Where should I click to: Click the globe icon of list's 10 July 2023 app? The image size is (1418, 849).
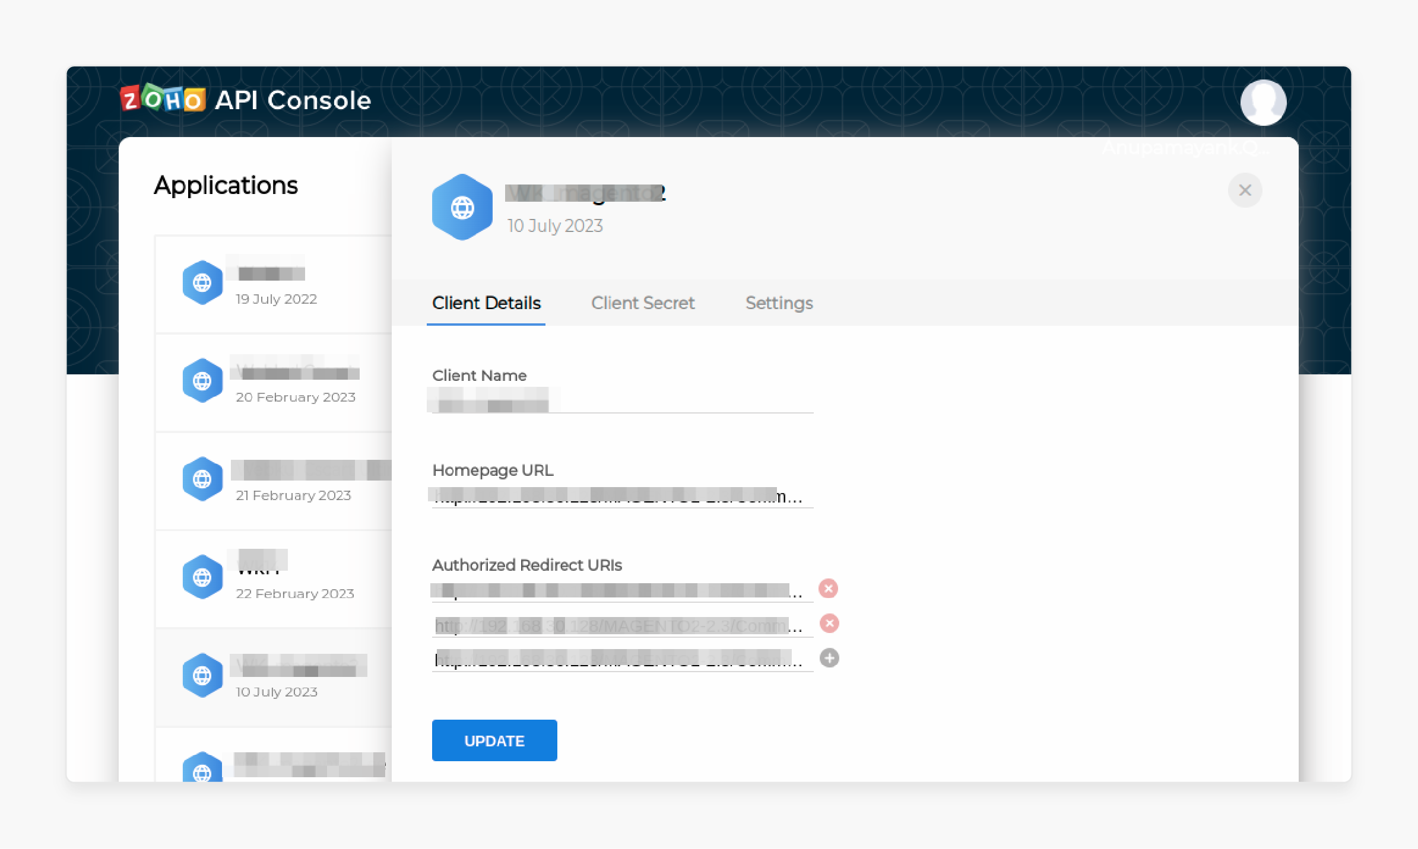pyautogui.click(x=202, y=675)
